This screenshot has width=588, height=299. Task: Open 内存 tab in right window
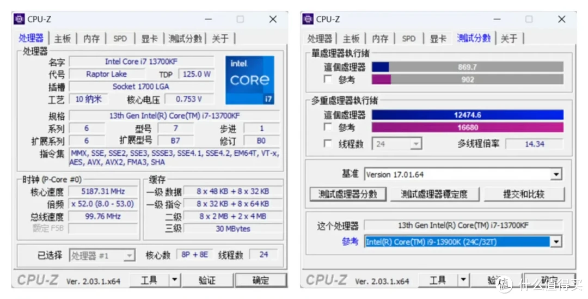click(380, 38)
